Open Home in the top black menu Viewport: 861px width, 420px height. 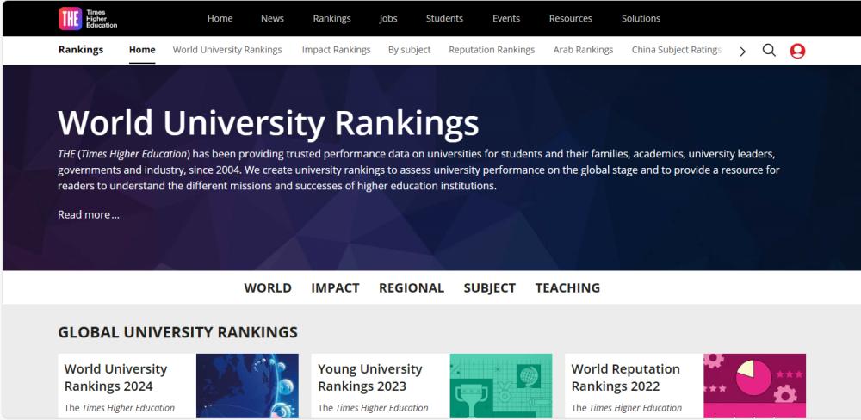(220, 18)
